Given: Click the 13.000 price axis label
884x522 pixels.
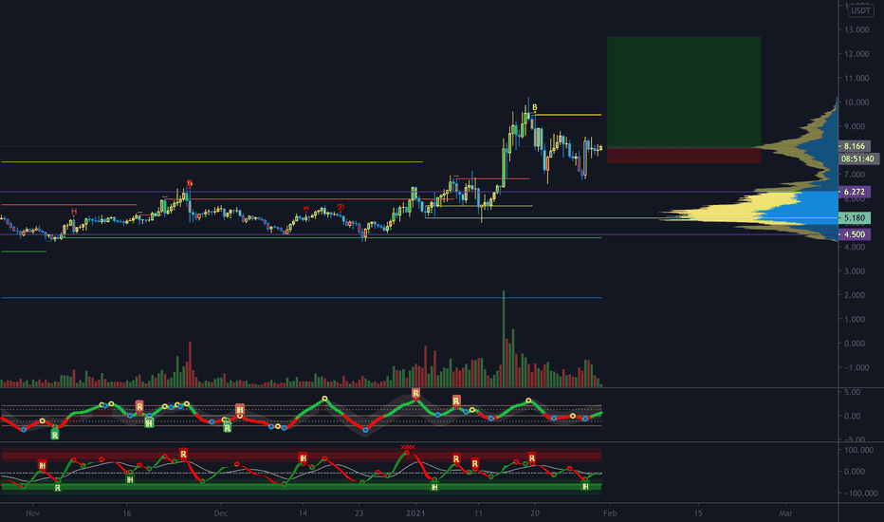Looking at the screenshot, I should (856, 29).
